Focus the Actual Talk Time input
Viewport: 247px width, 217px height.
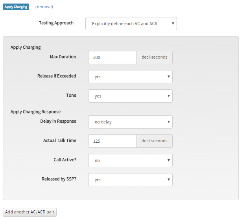click(112, 141)
